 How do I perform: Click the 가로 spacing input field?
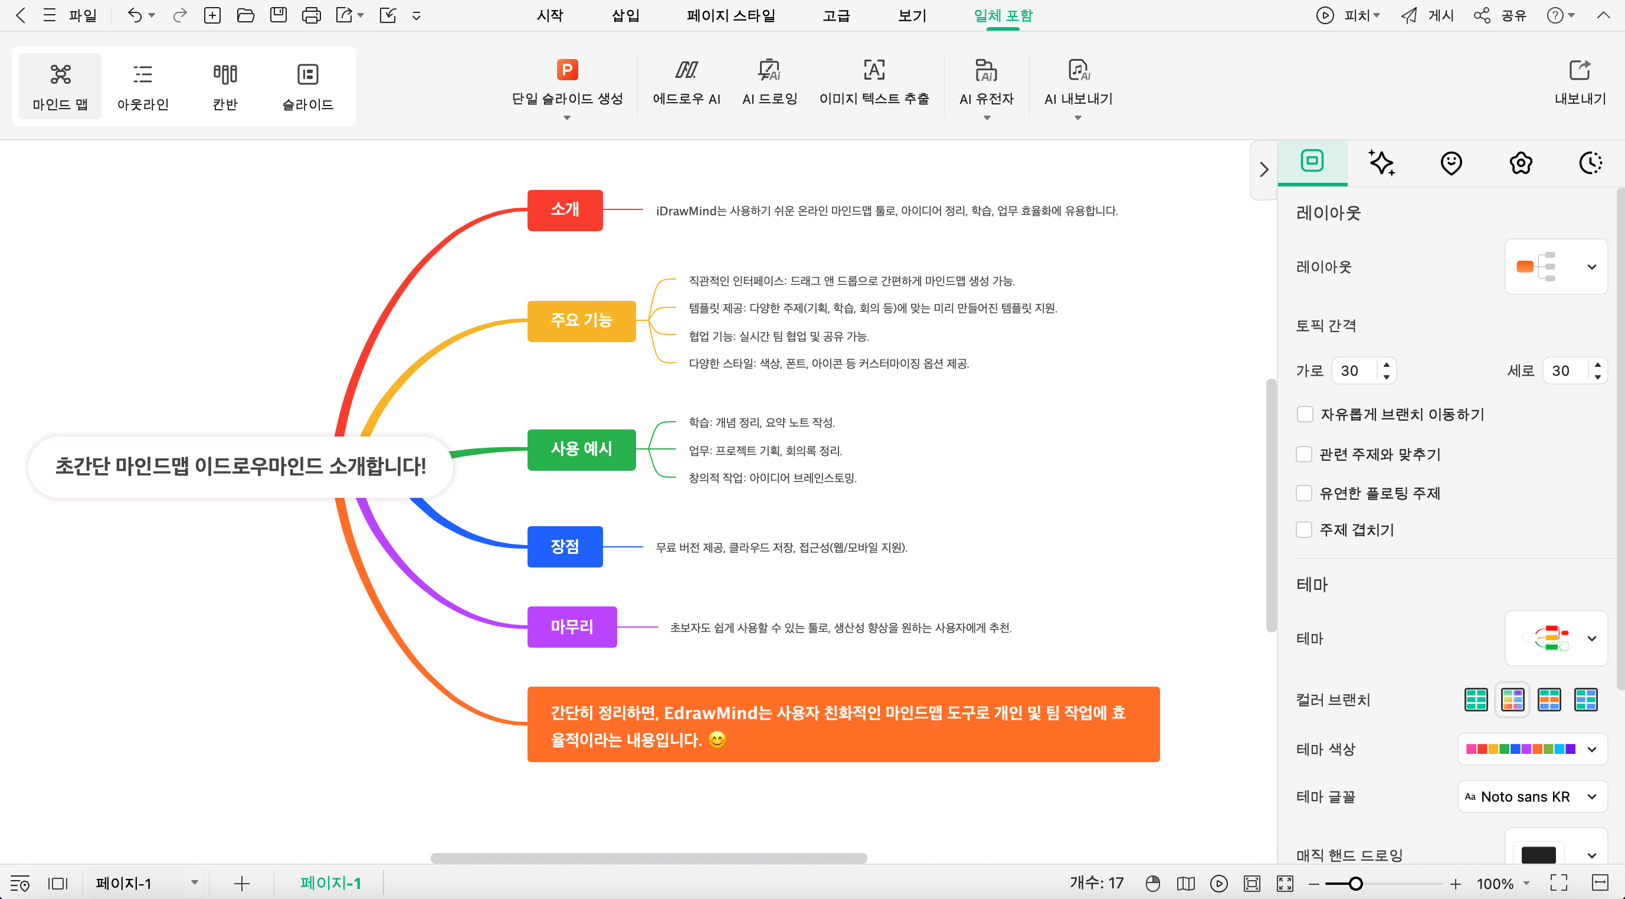click(1355, 370)
